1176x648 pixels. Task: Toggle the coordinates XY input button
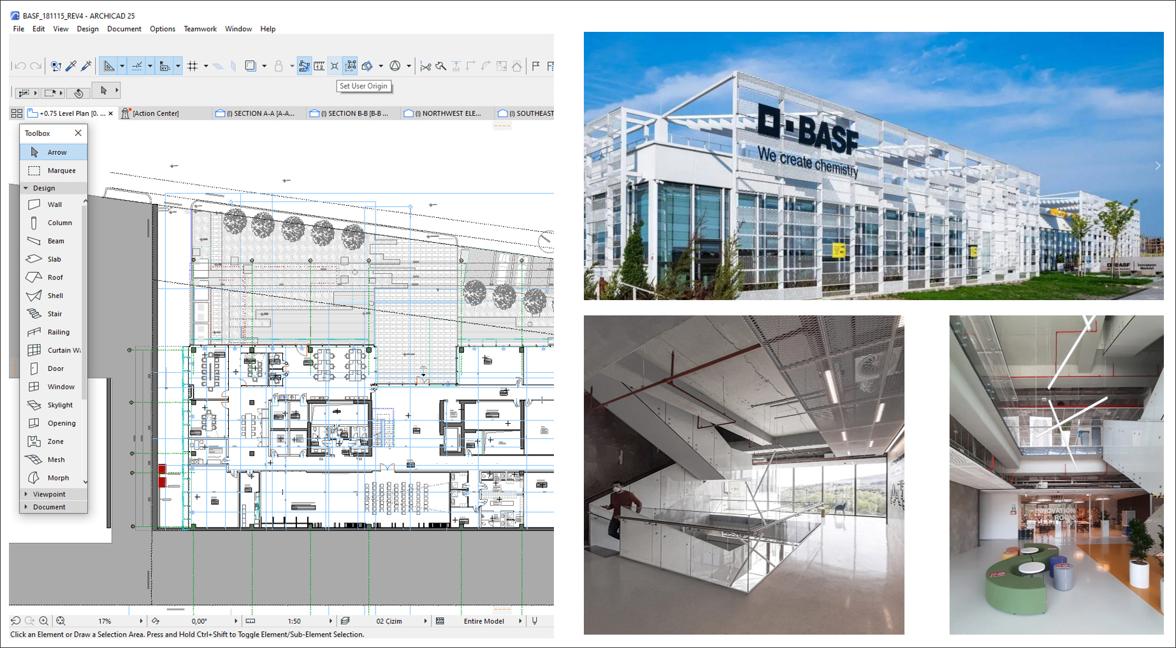coord(164,66)
